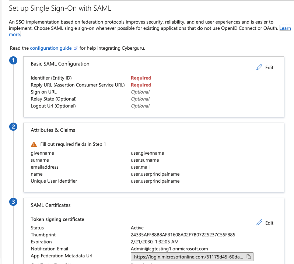
Task: Click the App Federation Metadata Url field
Action: click(x=192, y=257)
